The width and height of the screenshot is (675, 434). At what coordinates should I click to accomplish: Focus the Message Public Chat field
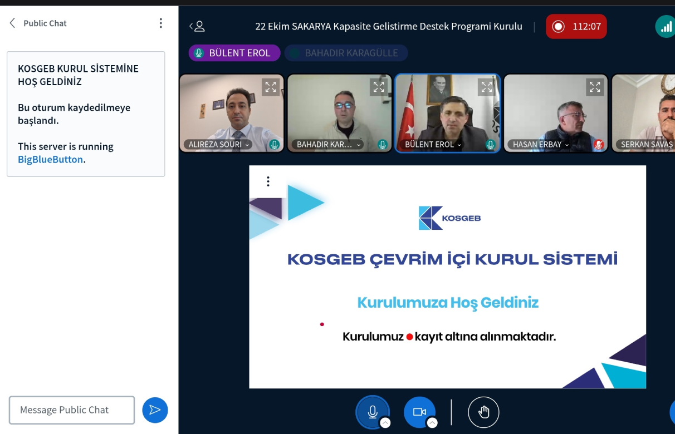(72, 410)
